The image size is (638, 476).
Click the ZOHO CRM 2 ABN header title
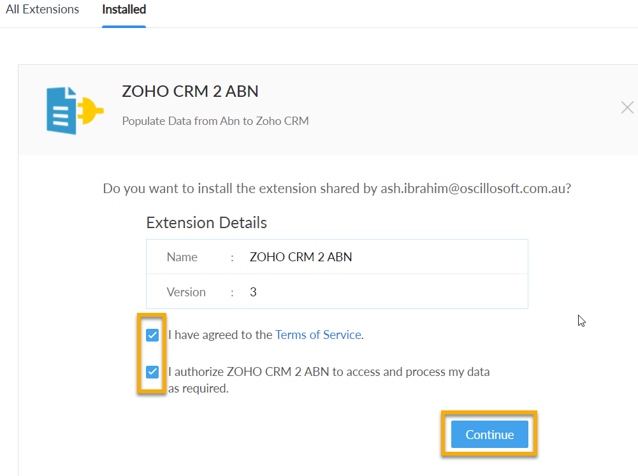190,91
